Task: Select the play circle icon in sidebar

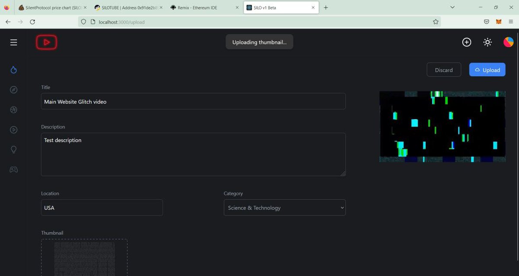Action: pos(14,129)
